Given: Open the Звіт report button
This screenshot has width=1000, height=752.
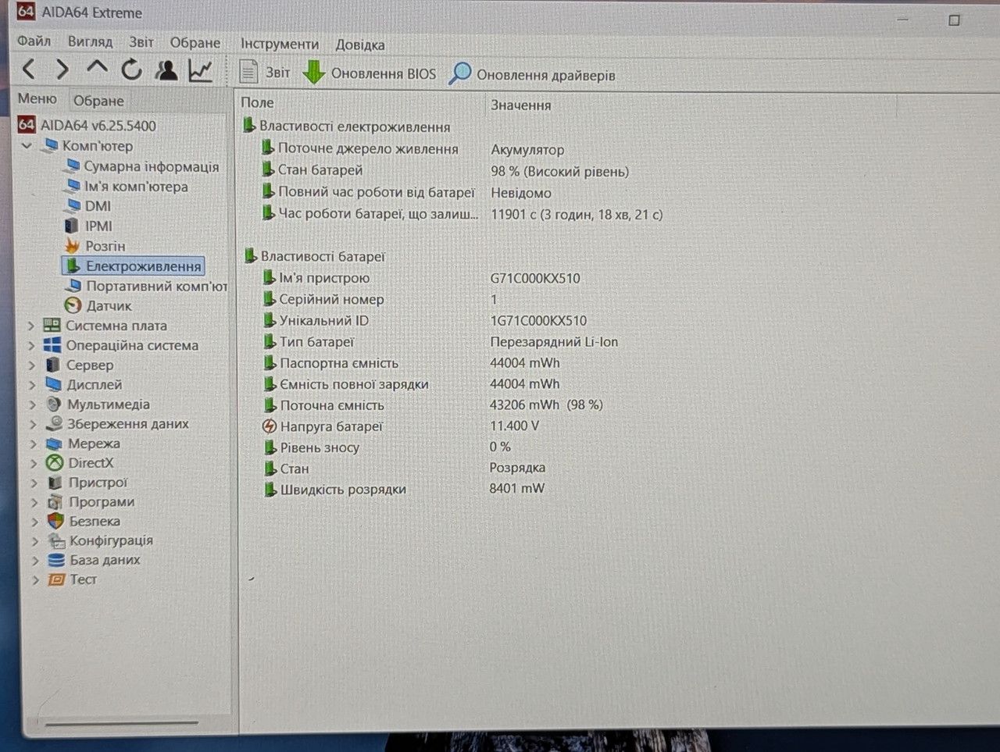Looking at the screenshot, I should pyautogui.click(x=264, y=73).
